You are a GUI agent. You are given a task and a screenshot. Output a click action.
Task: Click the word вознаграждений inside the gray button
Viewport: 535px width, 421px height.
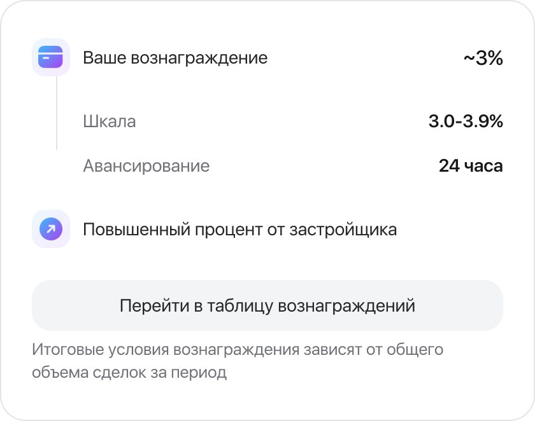click(346, 305)
